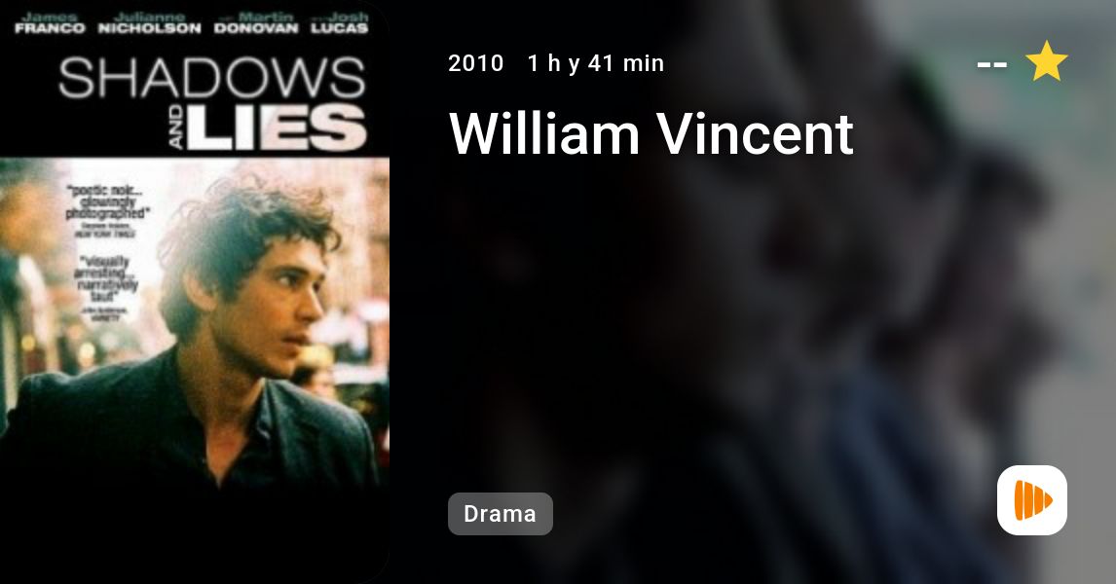Click the 2010 release year

click(476, 63)
